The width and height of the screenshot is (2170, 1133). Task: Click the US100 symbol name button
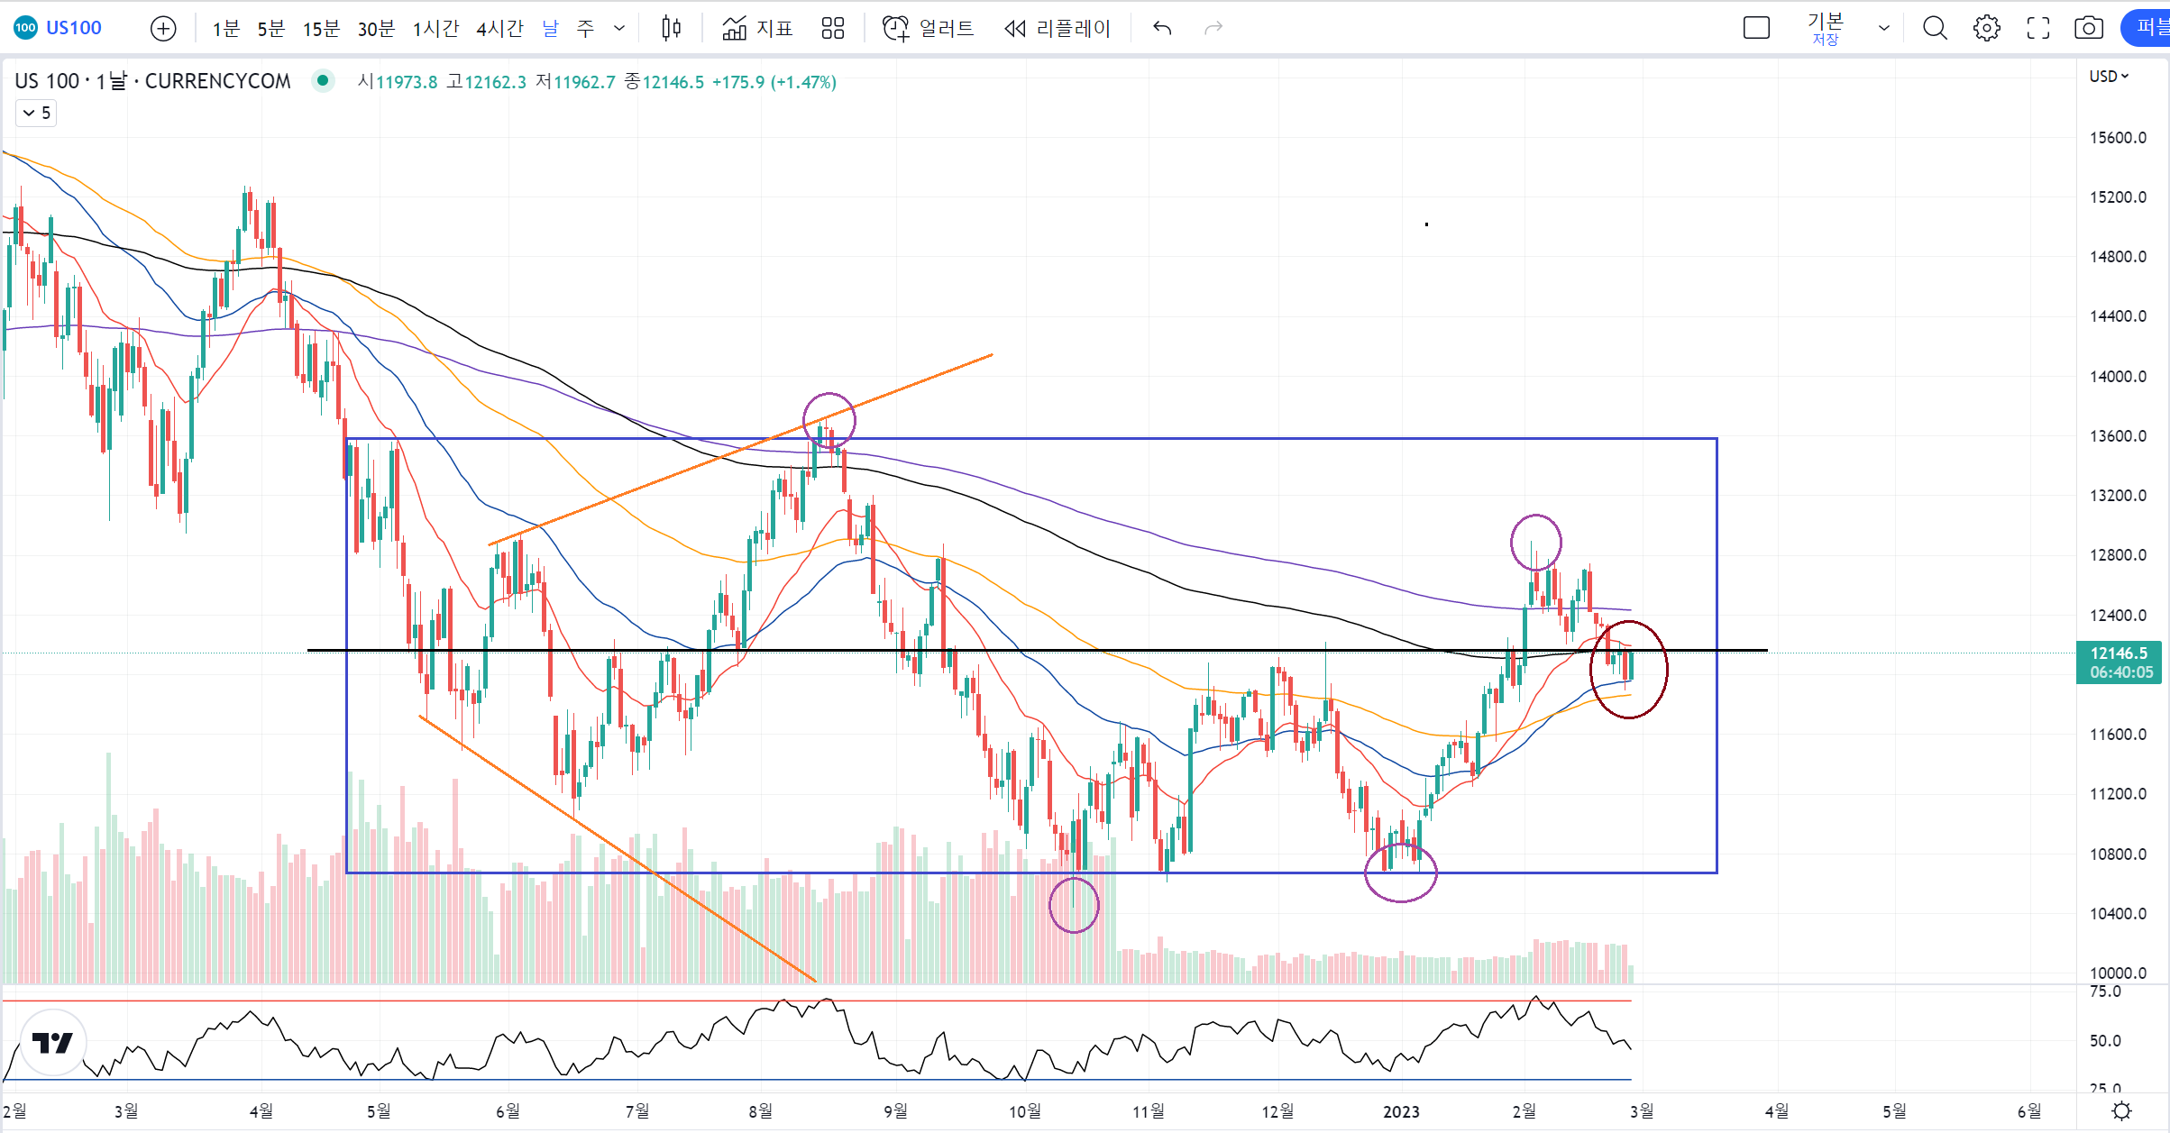(73, 28)
